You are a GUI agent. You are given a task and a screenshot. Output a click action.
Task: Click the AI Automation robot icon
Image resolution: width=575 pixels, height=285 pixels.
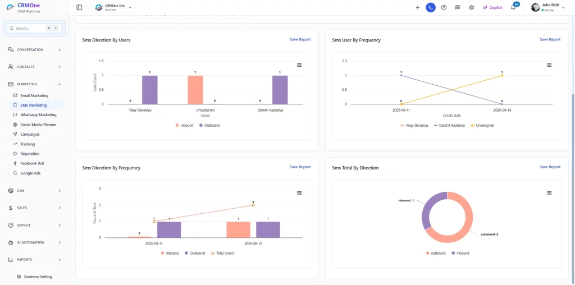click(x=11, y=242)
